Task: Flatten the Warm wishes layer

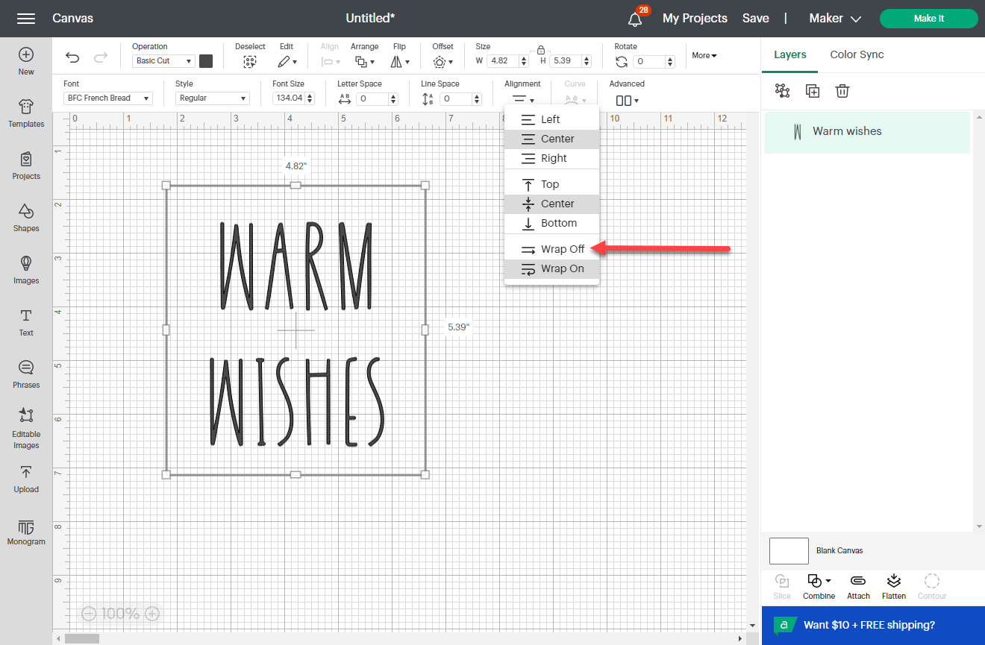Action: pos(893,586)
